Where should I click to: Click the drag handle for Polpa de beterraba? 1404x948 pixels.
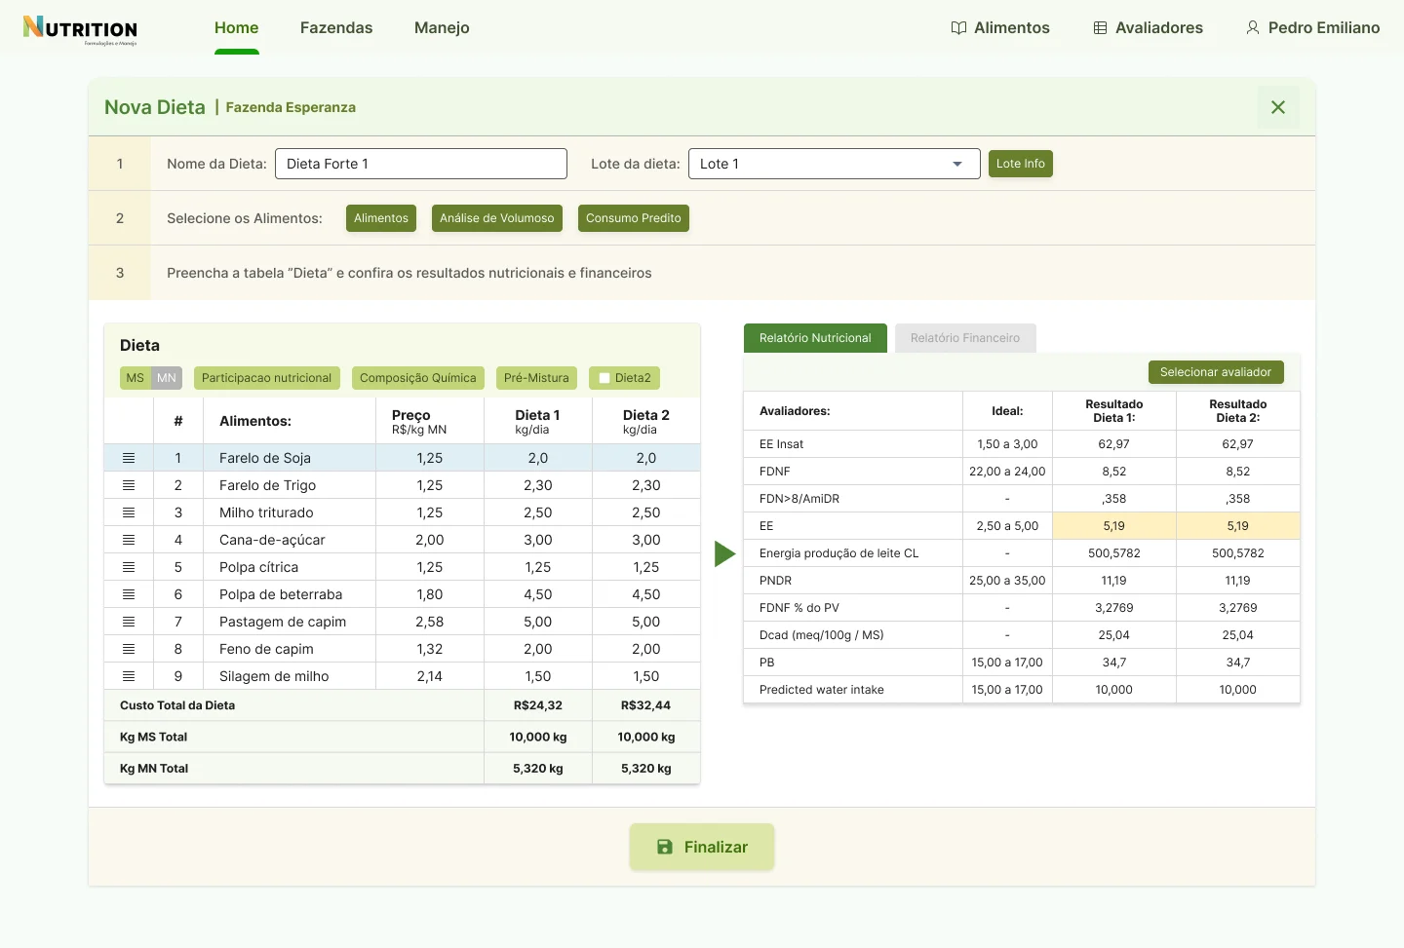[129, 594]
